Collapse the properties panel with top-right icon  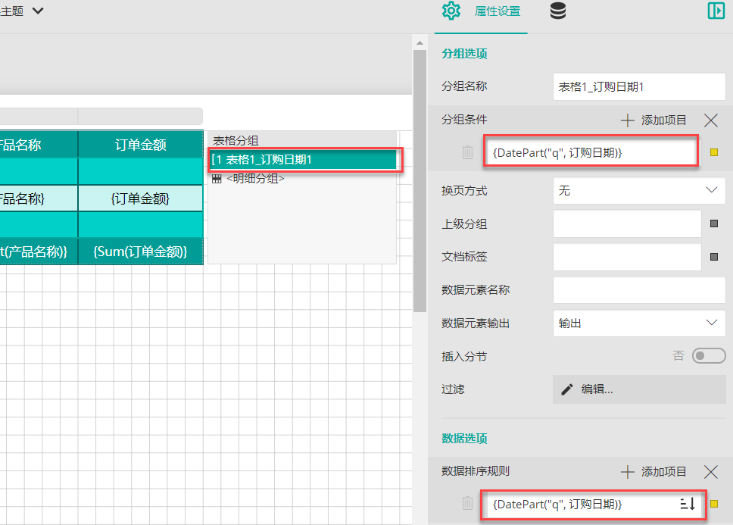click(x=716, y=11)
